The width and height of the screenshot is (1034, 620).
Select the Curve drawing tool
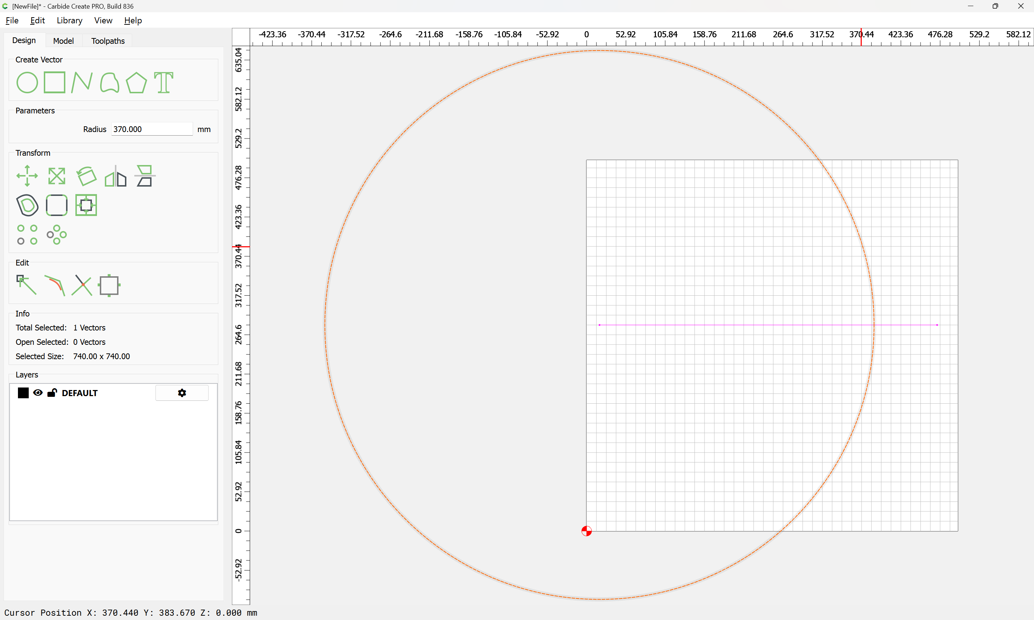(x=110, y=82)
